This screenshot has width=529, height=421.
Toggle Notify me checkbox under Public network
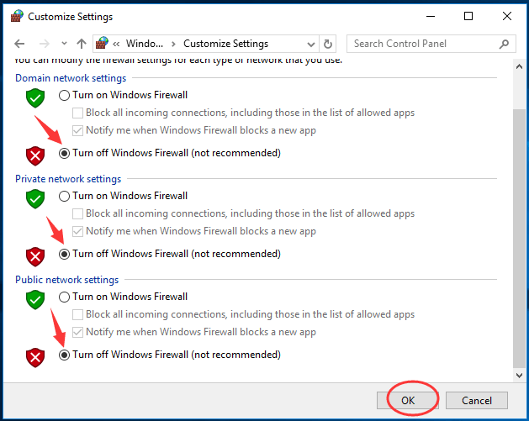[x=77, y=332]
